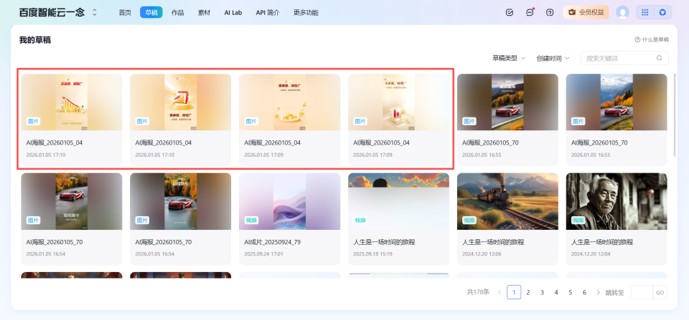Switch to the 作品 tab
Screen dimensions: 689x320
click(177, 12)
